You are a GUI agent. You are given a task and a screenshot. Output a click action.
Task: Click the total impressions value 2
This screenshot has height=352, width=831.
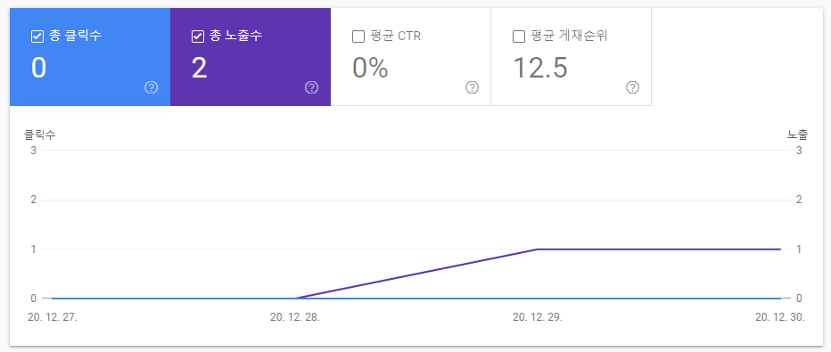(x=199, y=68)
